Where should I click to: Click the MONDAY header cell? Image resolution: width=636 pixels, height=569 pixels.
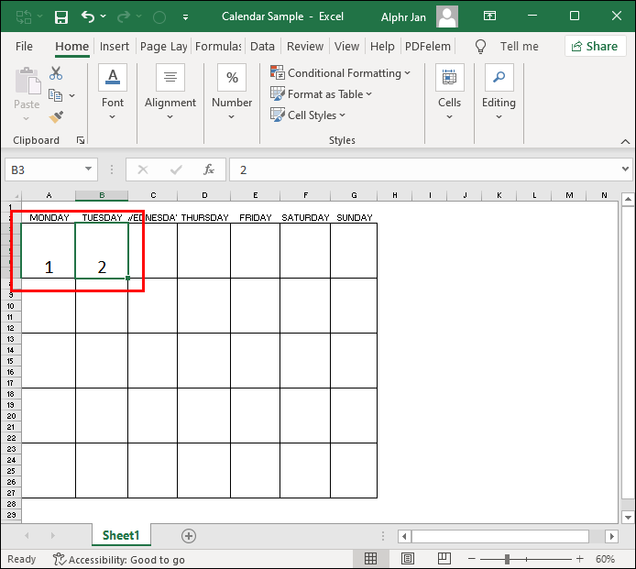coord(49,218)
